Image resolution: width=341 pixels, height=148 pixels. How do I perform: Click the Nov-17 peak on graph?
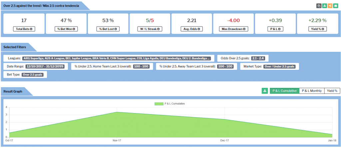(x=117, y=112)
